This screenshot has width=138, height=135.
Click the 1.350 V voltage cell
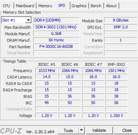pyautogui.click(x=116, y=116)
